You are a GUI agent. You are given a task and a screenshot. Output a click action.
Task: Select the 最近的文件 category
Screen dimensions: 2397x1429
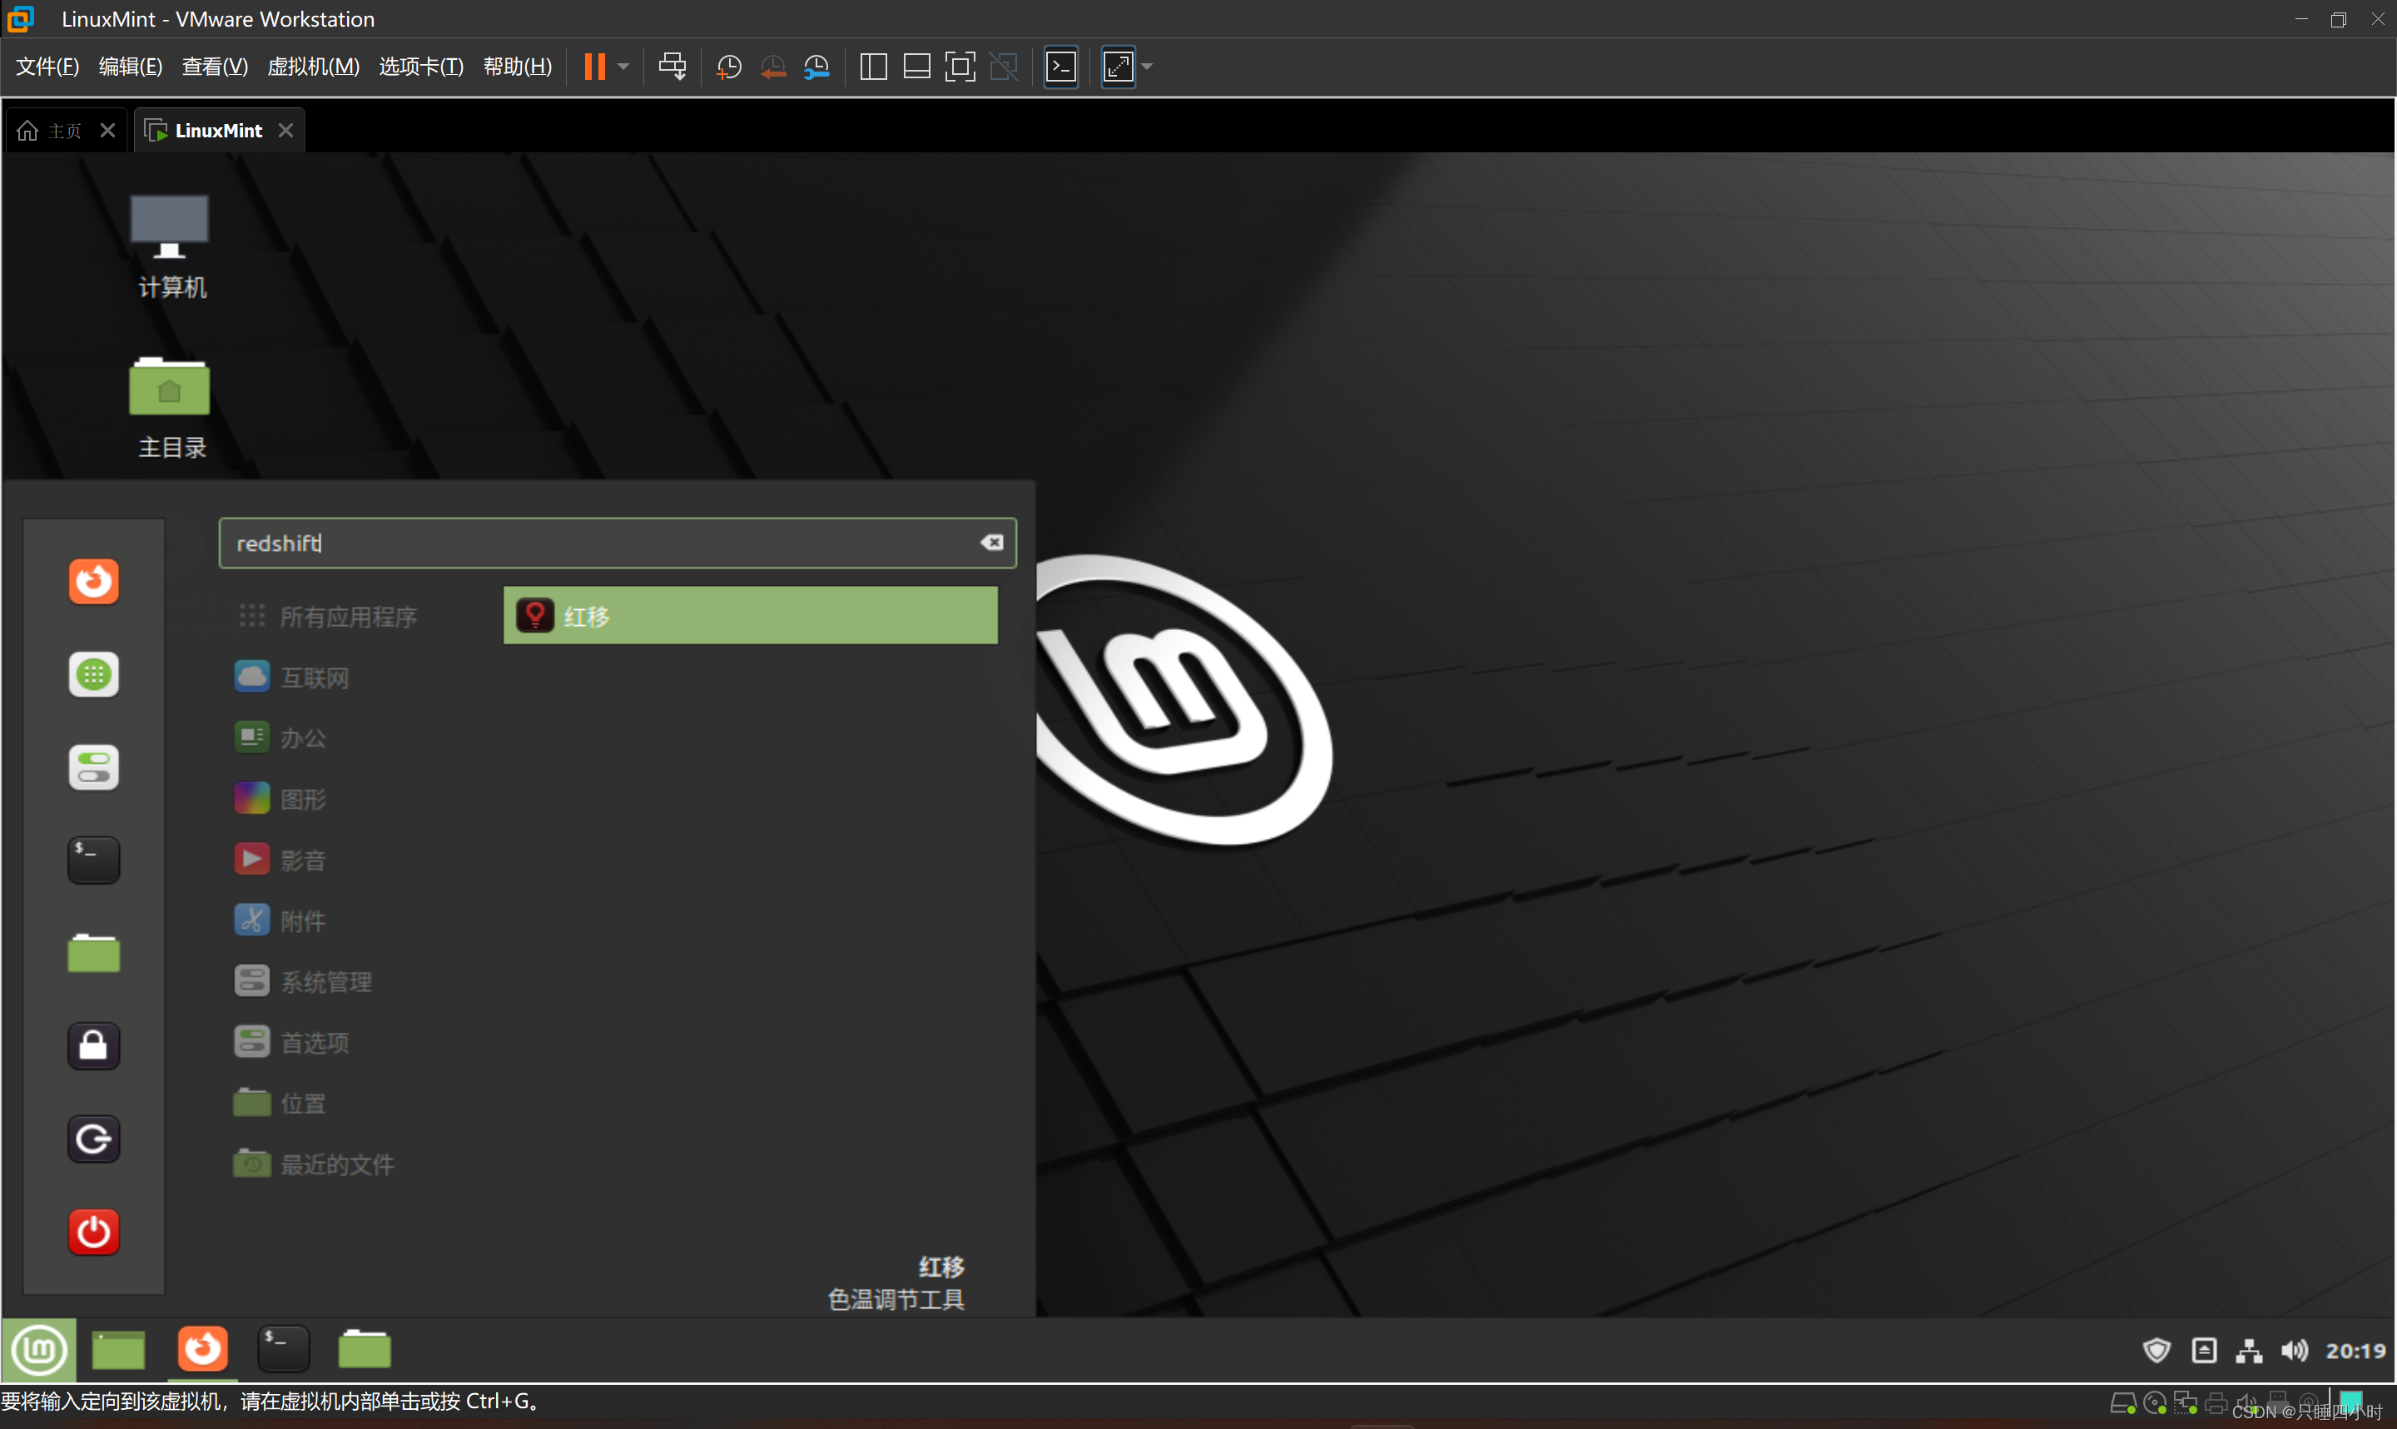[315, 1164]
